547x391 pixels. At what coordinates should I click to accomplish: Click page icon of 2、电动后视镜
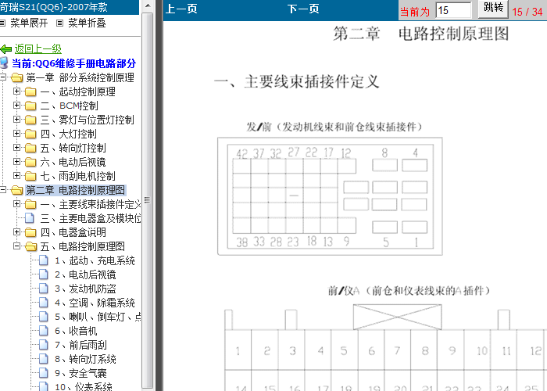click(x=44, y=274)
